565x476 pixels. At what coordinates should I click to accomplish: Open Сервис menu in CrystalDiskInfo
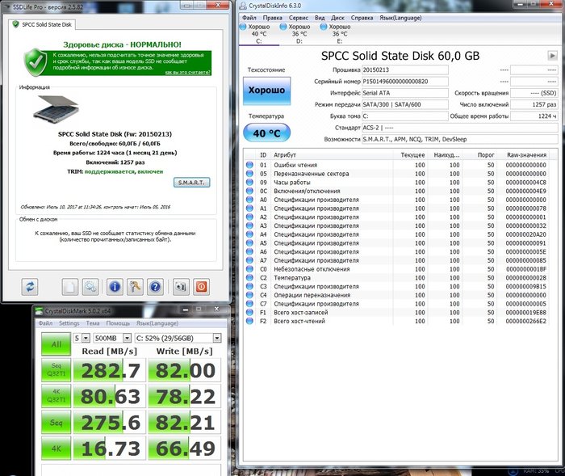[299, 18]
